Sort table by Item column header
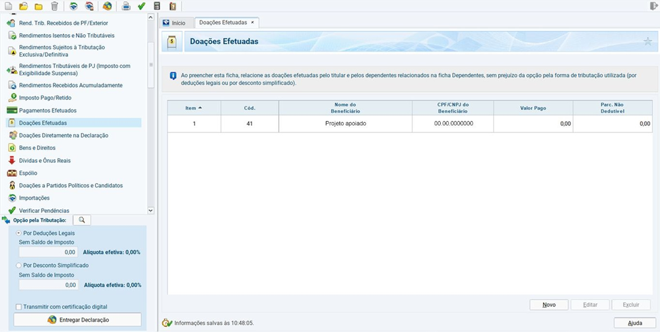660x332 pixels. click(x=194, y=108)
